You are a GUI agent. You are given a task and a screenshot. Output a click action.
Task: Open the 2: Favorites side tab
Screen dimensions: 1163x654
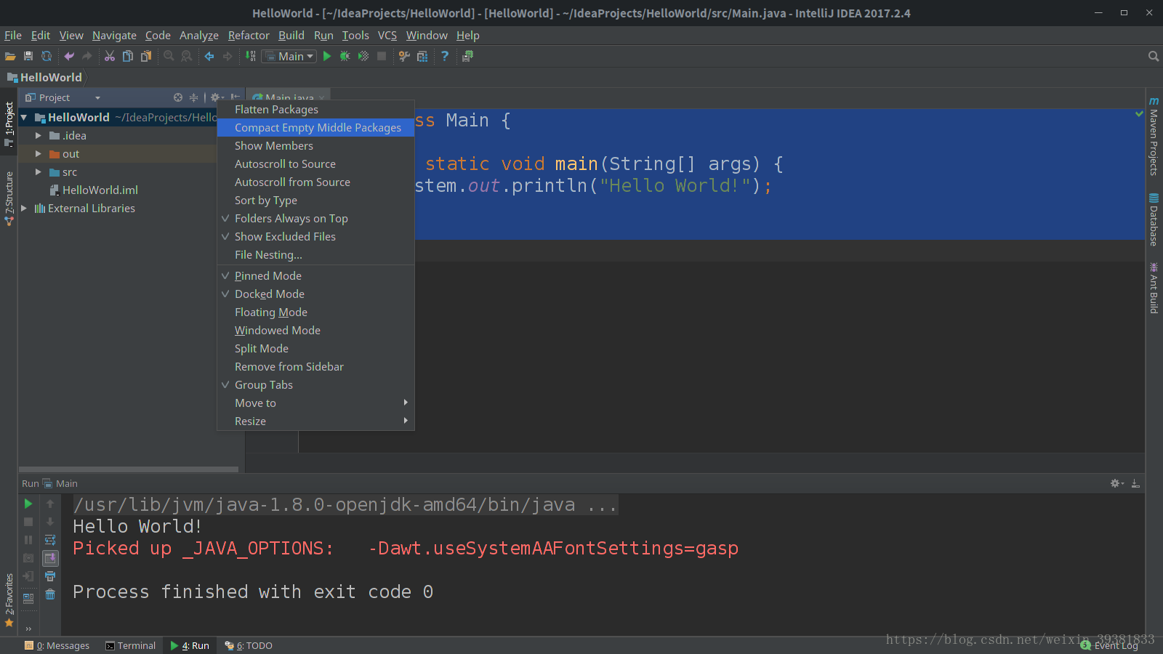click(9, 600)
